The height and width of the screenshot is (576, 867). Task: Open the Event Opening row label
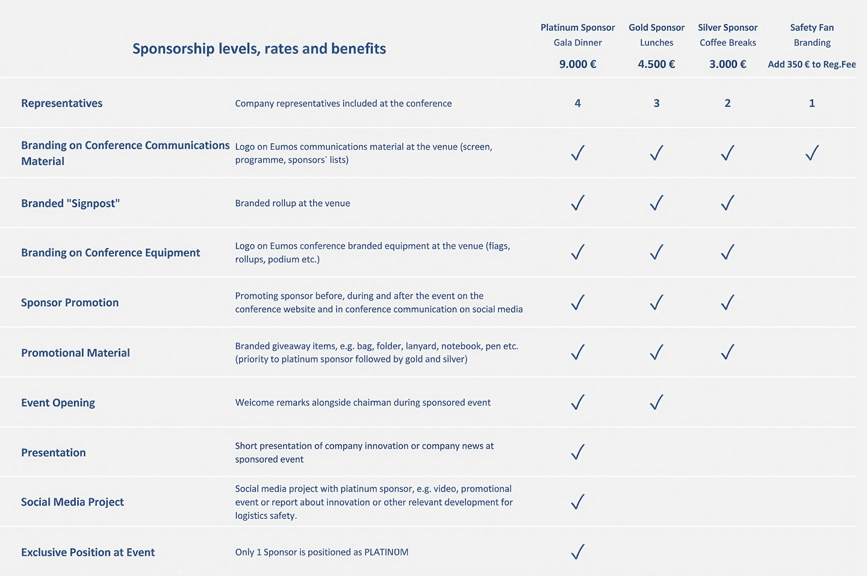pos(58,403)
